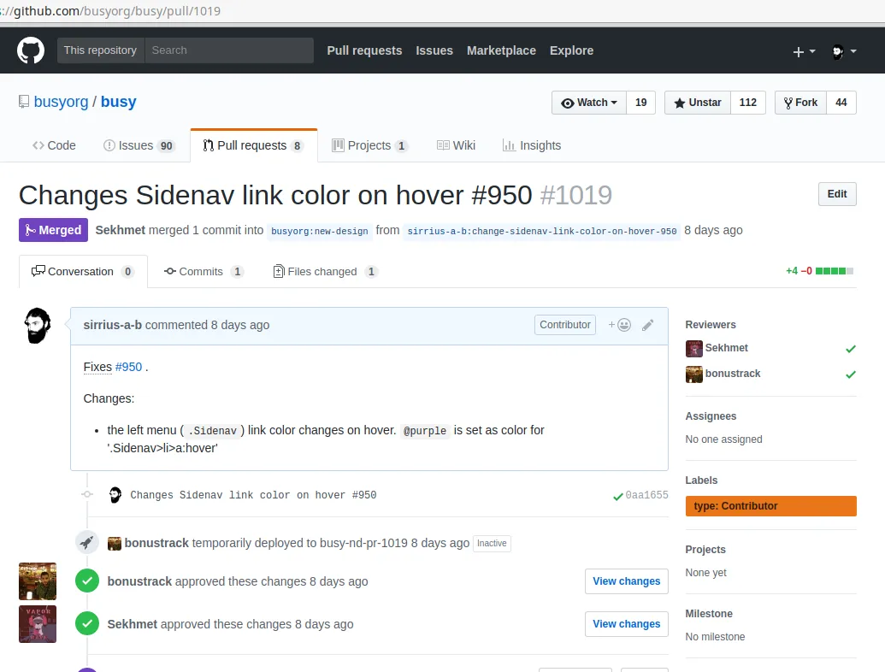This screenshot has width=885, height=672.
Task: Open Marketplace in top navigation
Action: point(501,50)
